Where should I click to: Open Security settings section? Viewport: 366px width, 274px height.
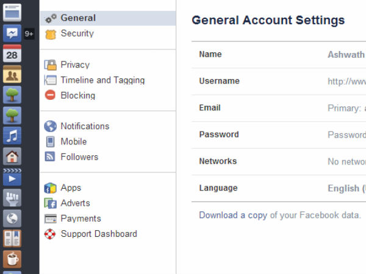(x=77, y=33)
